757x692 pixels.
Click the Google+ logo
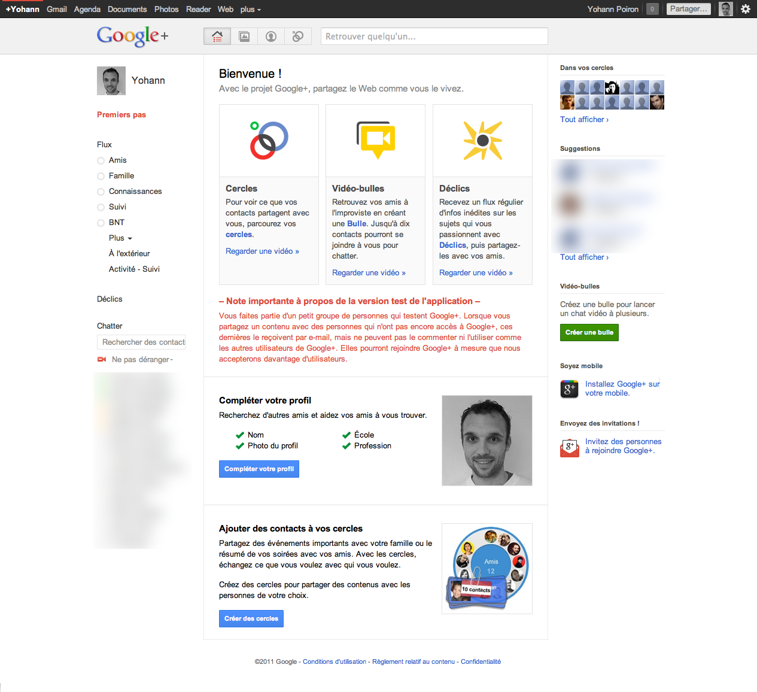click(132, 36)
